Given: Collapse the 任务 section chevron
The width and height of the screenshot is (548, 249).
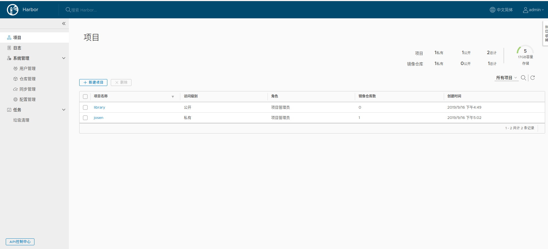Looking at the screenshot, I should 64,110.
